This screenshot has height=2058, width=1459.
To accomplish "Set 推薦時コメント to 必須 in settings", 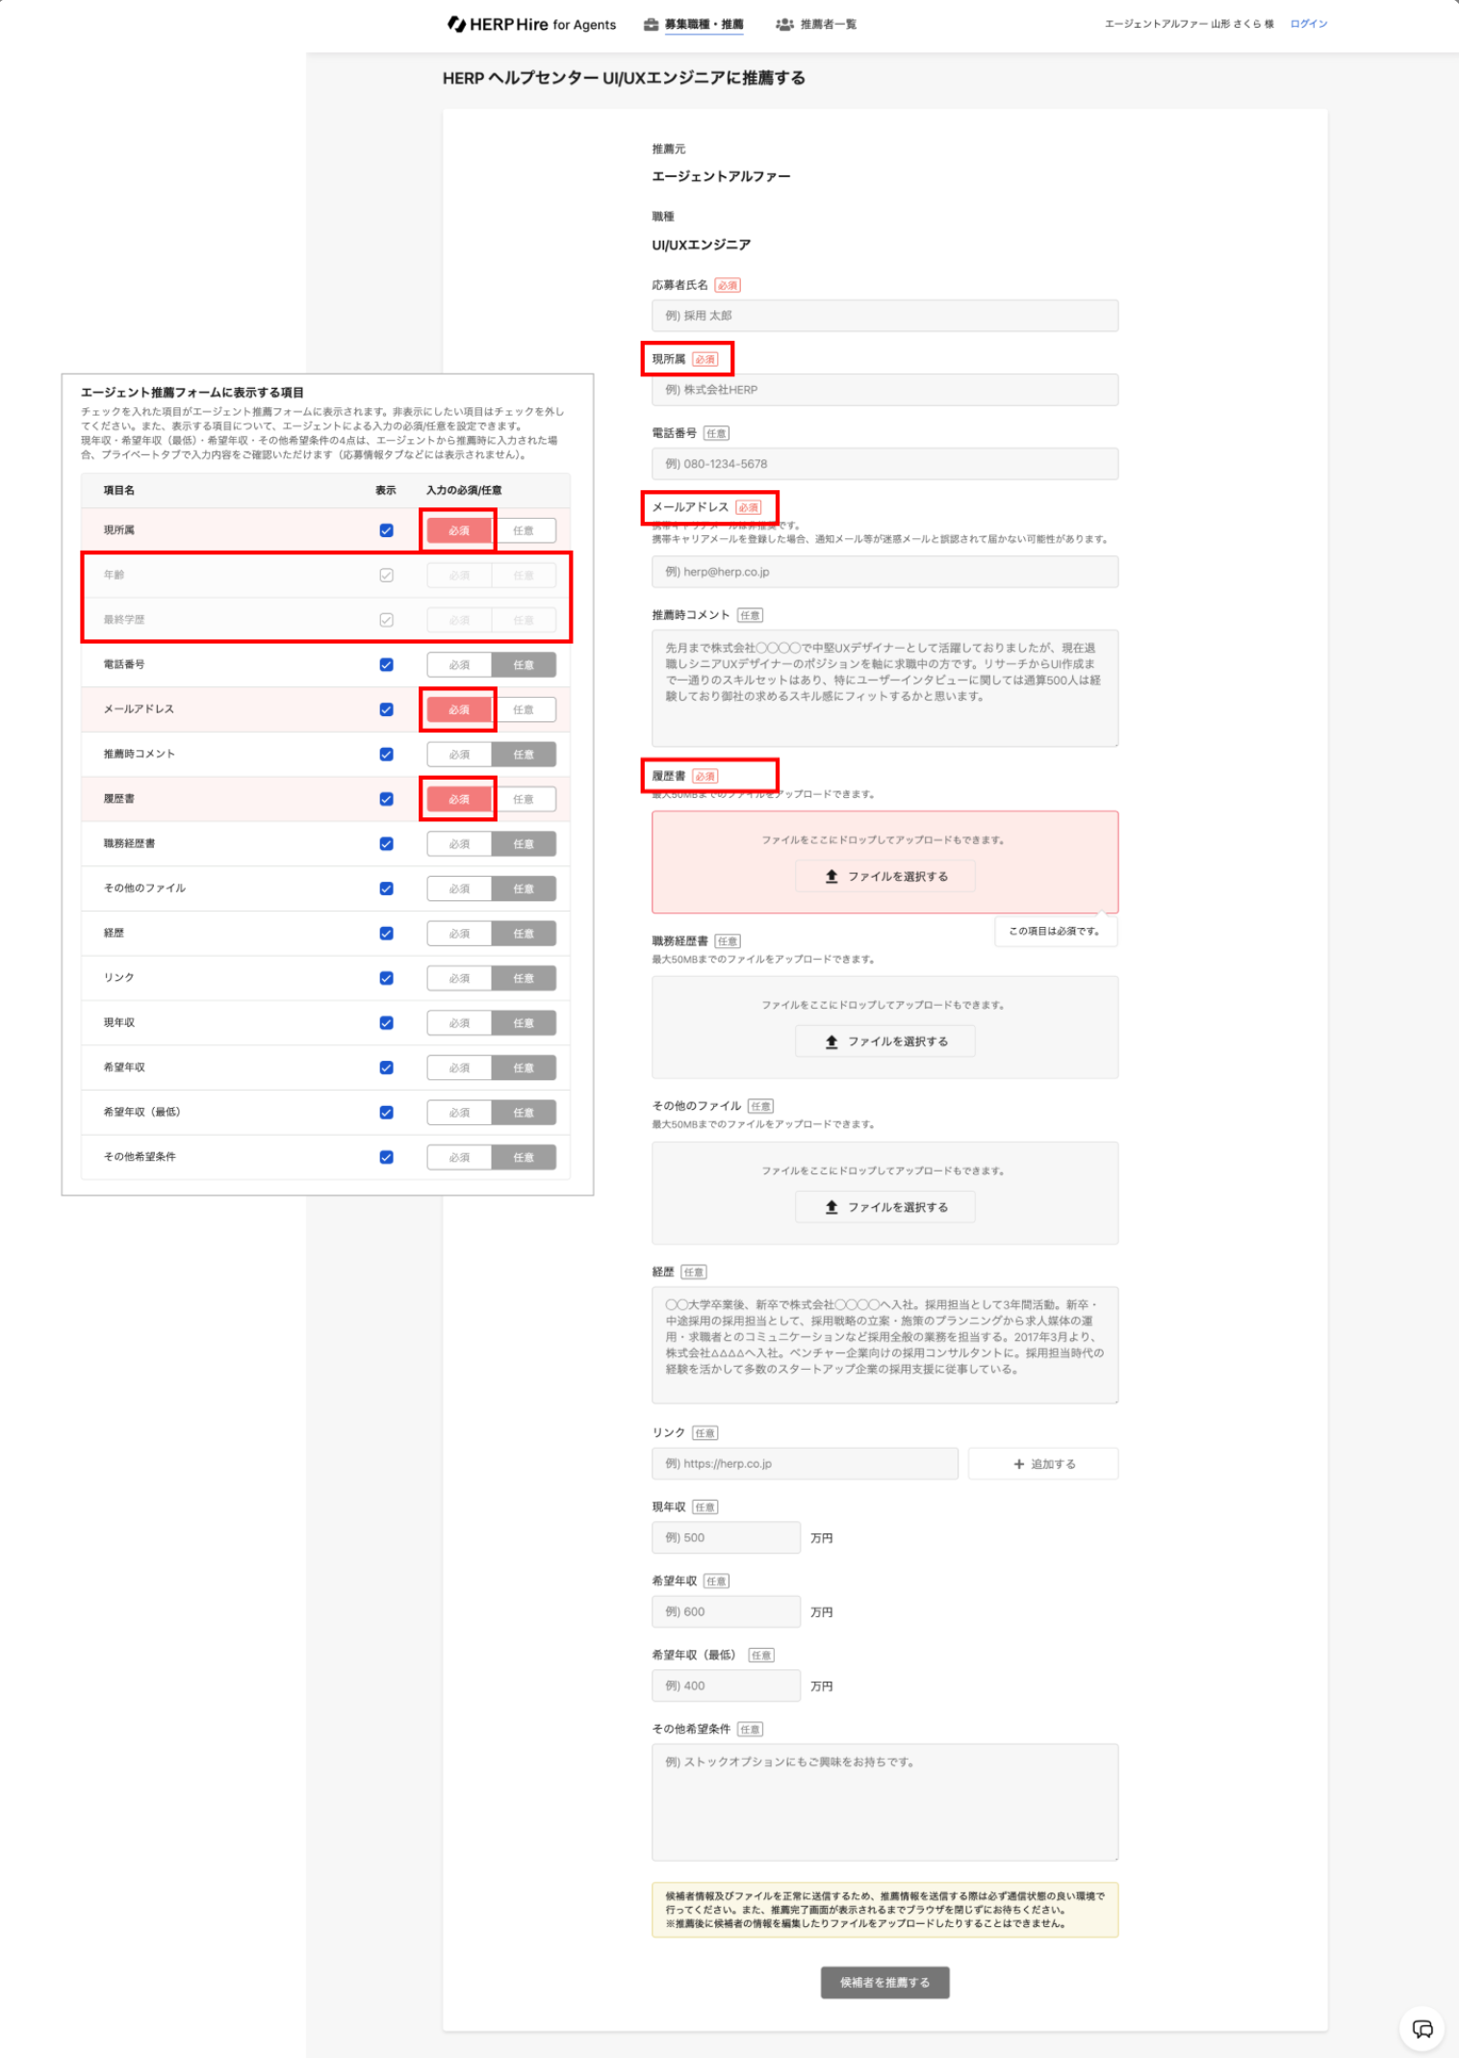I will [459, 754].
